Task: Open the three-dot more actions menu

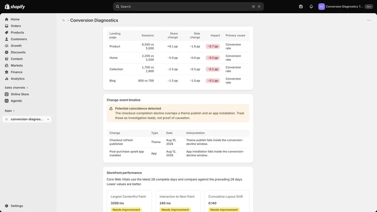Action: click(x=369, y=20)
